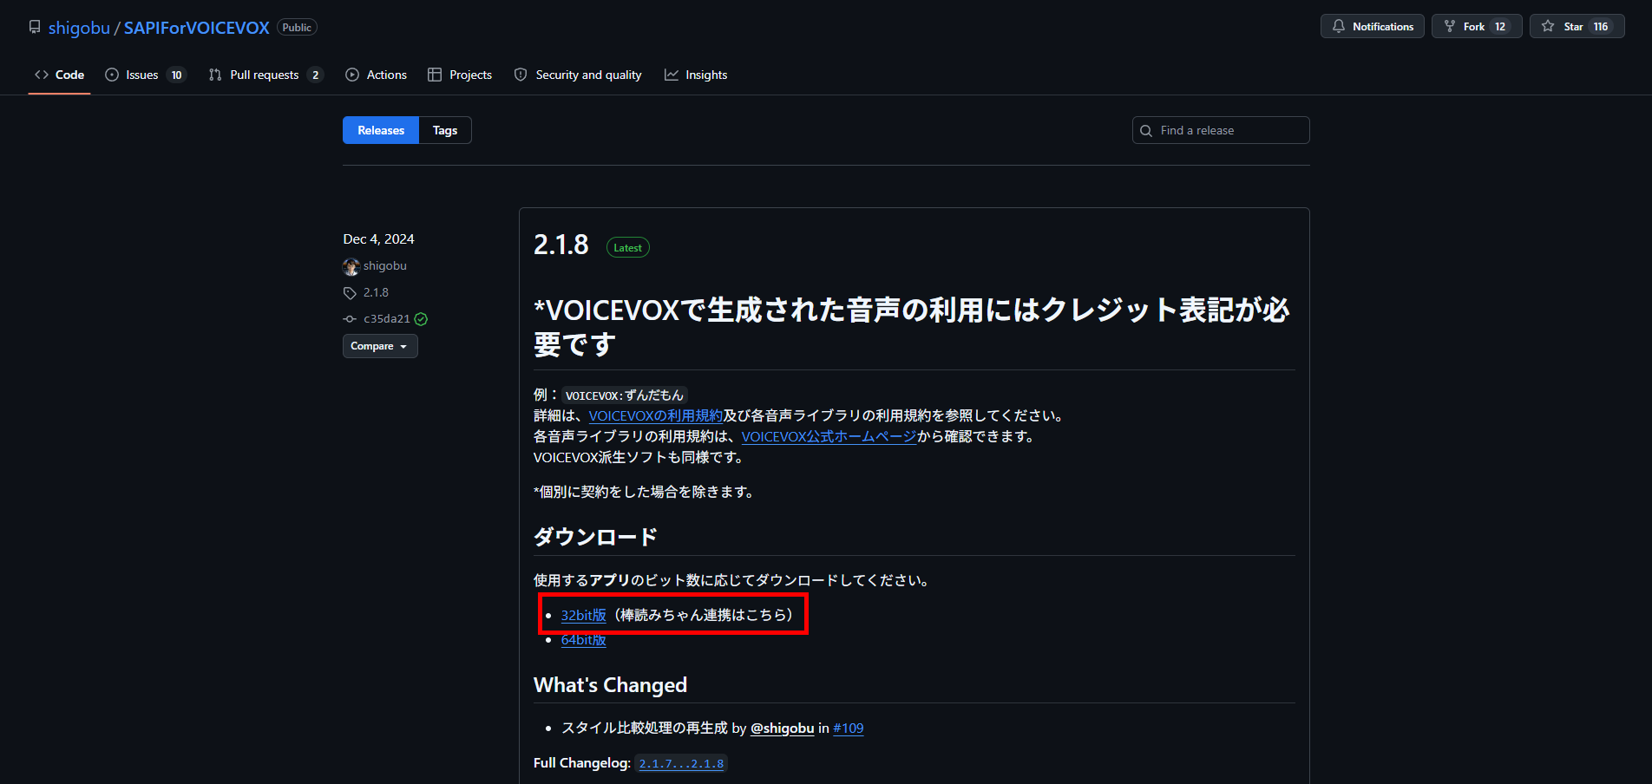Open commit c35da21
Viewport: 1652px width, 784px height.
pos(387,319)
